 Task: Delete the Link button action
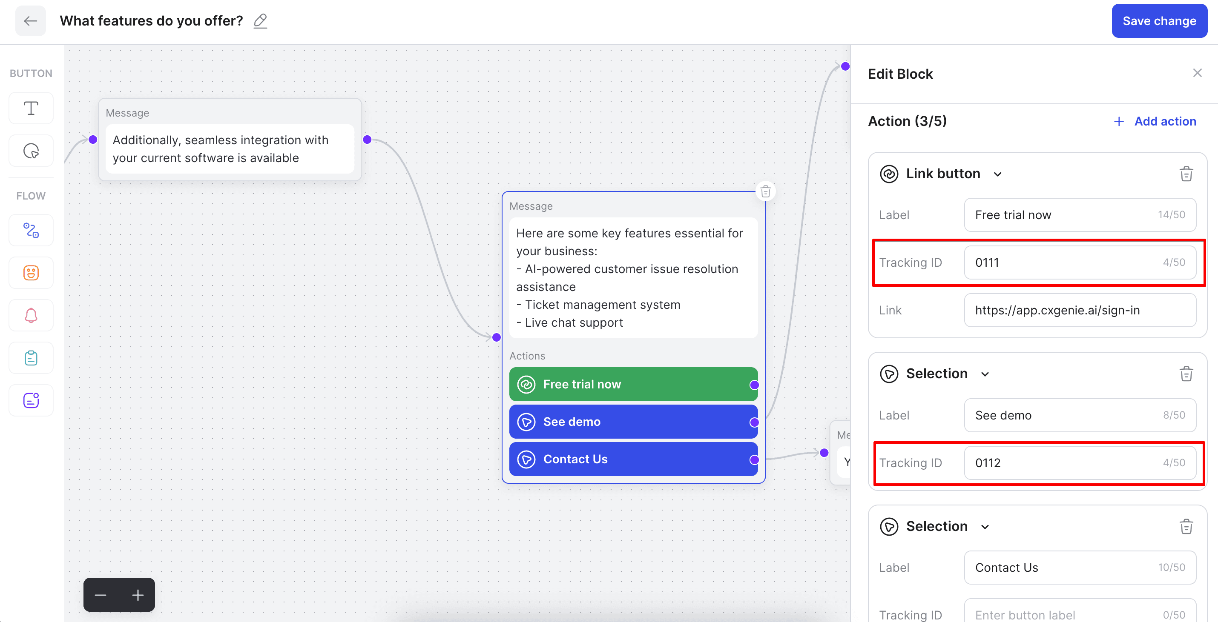point(1186,174)
